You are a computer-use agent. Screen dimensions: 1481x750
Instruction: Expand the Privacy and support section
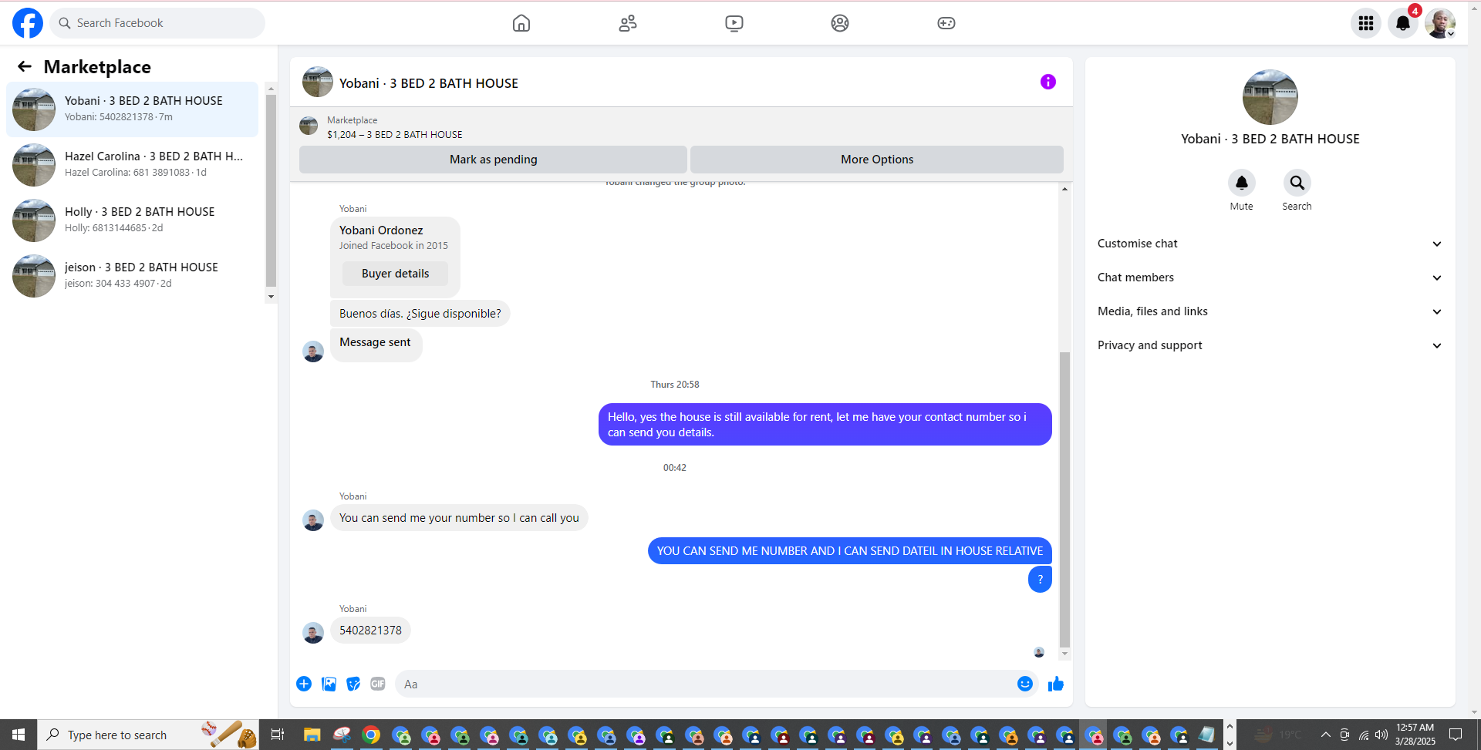tap(1270, 345)
